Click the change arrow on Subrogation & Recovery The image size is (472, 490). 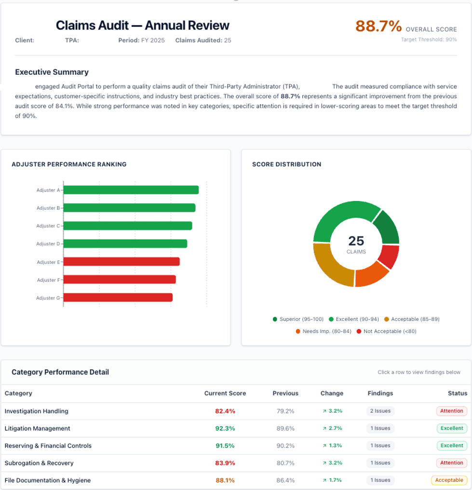tap(325, 463)
